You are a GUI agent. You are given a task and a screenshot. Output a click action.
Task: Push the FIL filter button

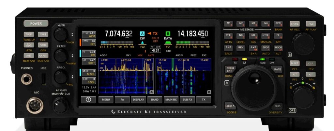[x=278, y=36]
